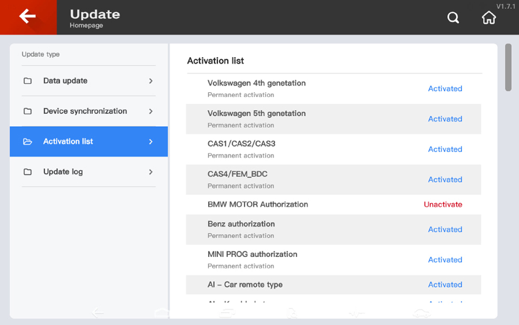
Task: Select the Volkswagen 5th genetation entry
Action: coord(333,119)
